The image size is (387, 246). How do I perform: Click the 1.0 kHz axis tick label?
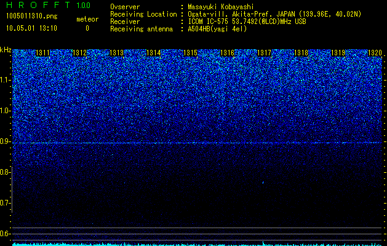pos(5,111)
